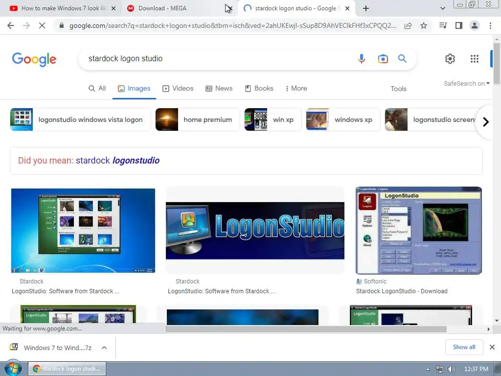This screenshot has height=376, width=501.
Task: Select the windows xp filter chip
Action: click(343, 119)
